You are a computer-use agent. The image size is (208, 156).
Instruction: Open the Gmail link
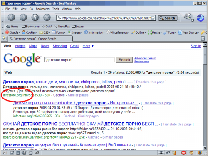click(x=74, y=46)
